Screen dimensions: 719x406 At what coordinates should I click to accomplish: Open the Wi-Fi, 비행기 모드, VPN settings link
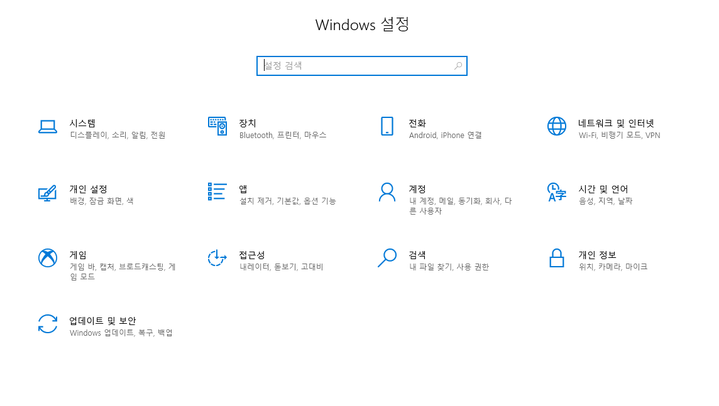coord(619,135)
